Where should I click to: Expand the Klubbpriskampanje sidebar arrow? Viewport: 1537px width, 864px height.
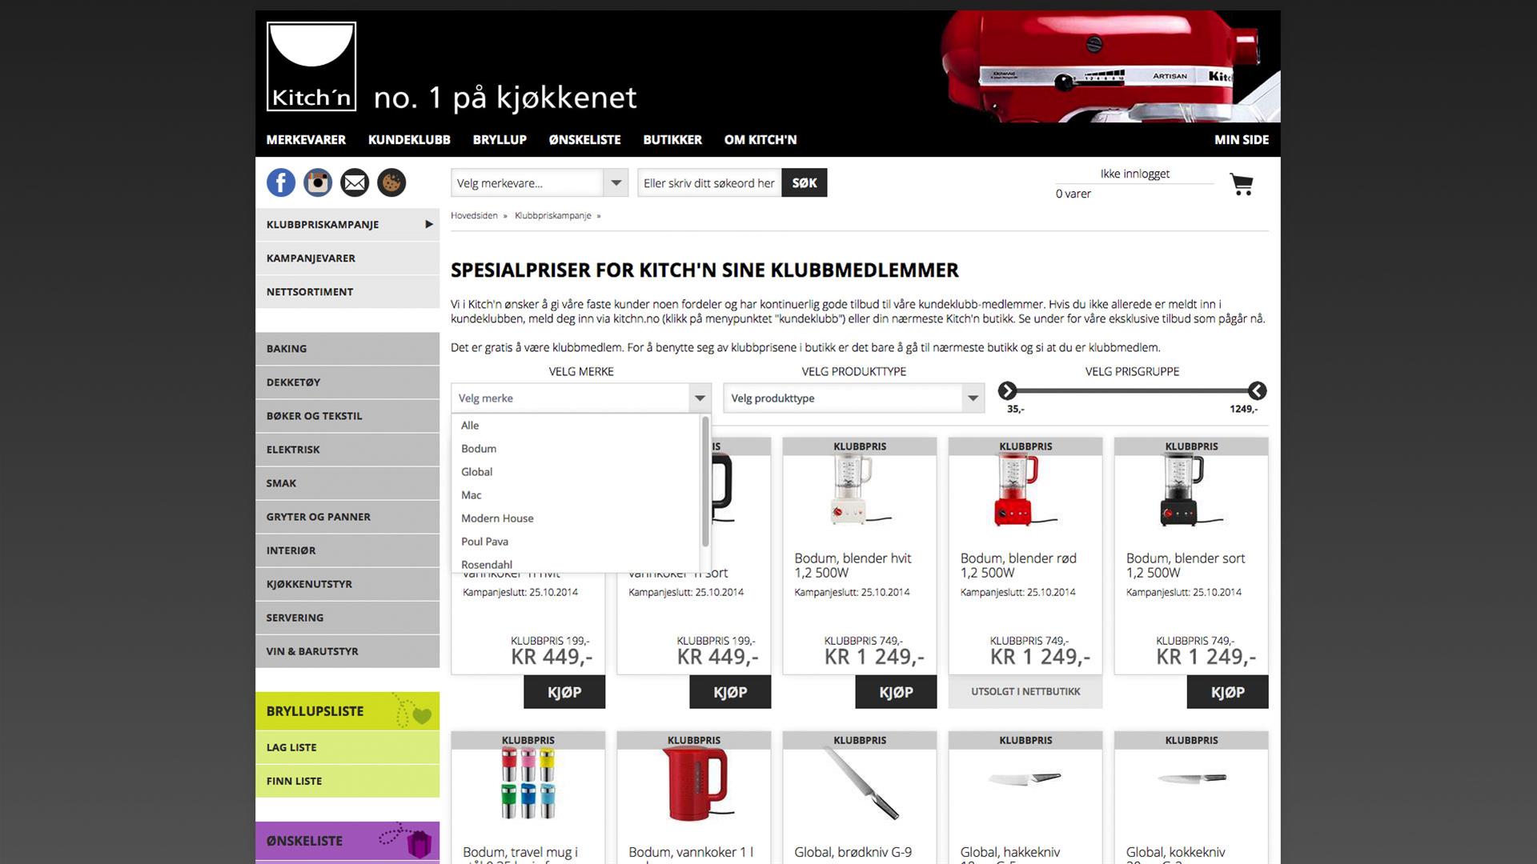[x=429, y=225]
